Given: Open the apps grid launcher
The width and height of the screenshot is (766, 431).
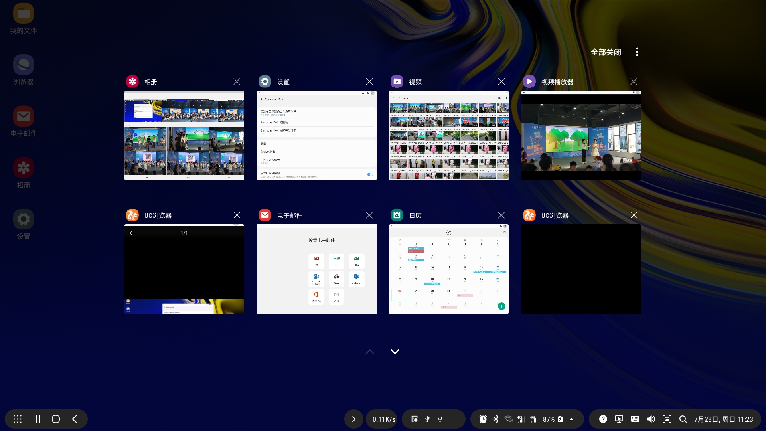Looking at the screenshot, I should click(18, 419).
